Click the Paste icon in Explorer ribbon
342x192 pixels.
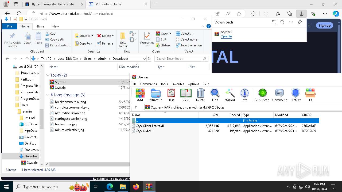[38, 38]
